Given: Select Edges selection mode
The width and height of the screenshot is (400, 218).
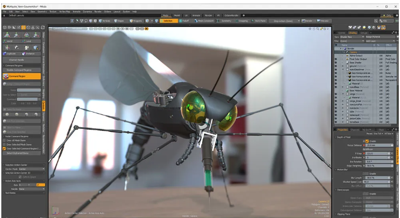Looking at the screenshot, I should 119,21.
